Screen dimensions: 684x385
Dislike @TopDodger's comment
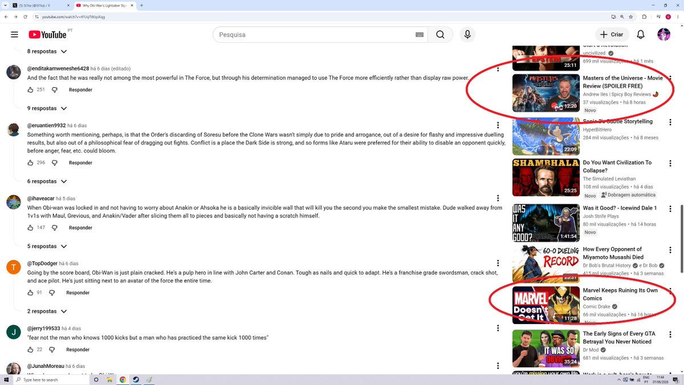(52, 293)
